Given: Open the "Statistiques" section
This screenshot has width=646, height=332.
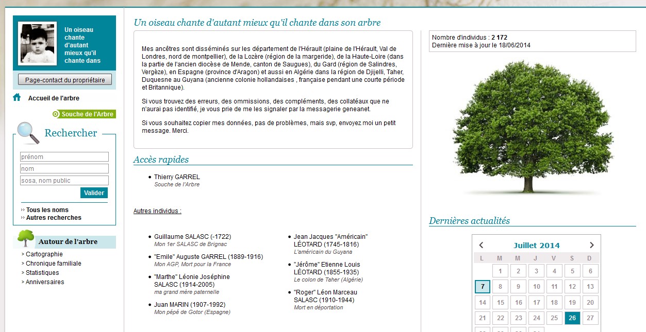Looking at the screenshot, I should pos(41,272).
